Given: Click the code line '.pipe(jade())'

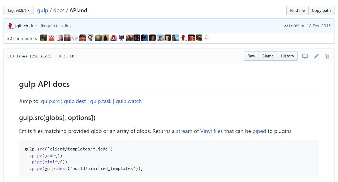Looking at the screenshot, I should pos(46,155).
